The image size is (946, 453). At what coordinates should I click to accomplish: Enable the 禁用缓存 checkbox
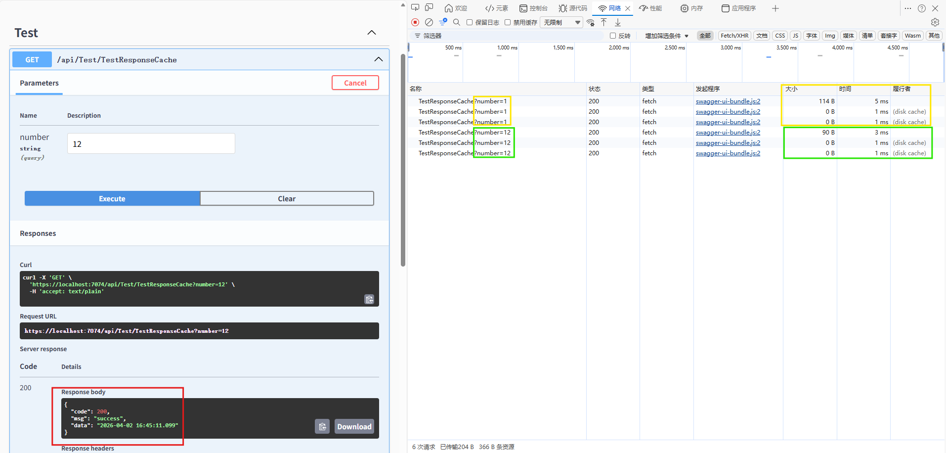(x=508, y=22)
